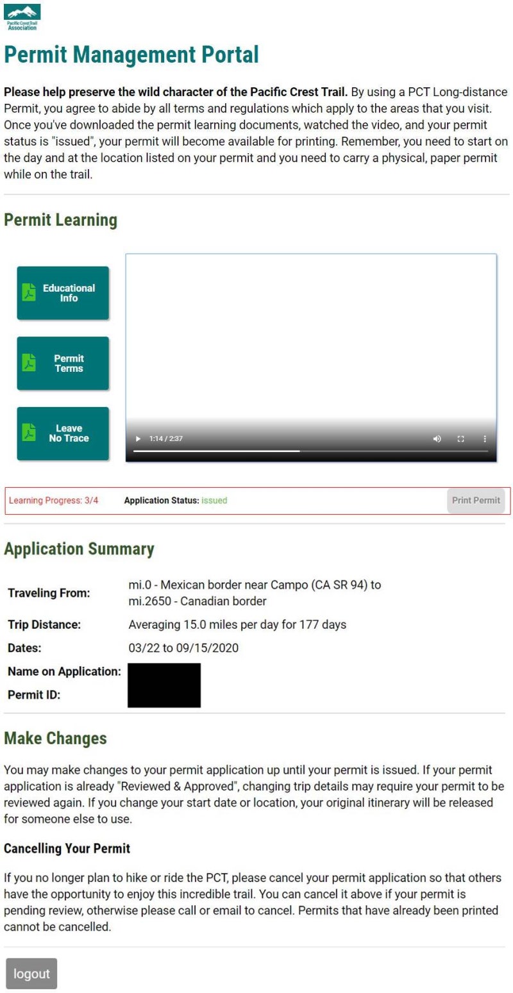Open the Leave No Trace document
The image size is (513, 993).
(x=63, y=433)
